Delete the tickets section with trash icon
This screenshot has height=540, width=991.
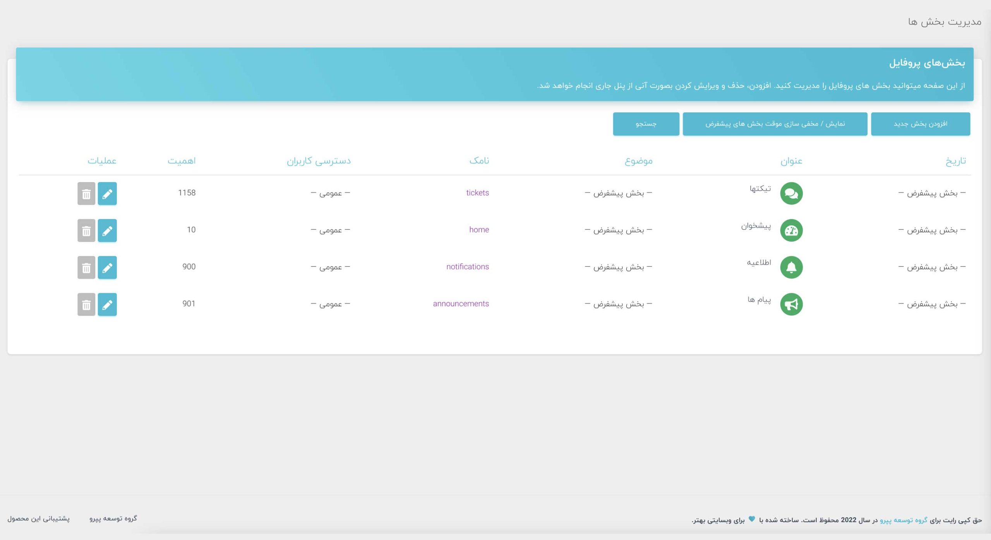tap(86, 193)
